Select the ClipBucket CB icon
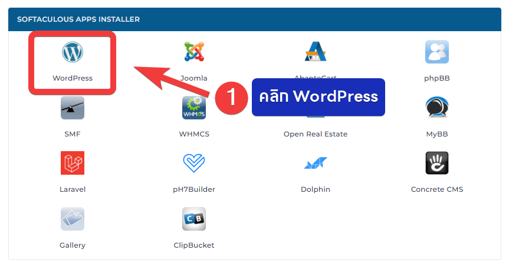Image resolution: width=509 pixels, height=270 pixels. pyautogui.click(x=194, y=219)
